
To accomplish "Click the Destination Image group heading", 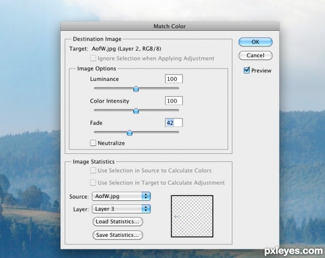I will click(97, 39).
